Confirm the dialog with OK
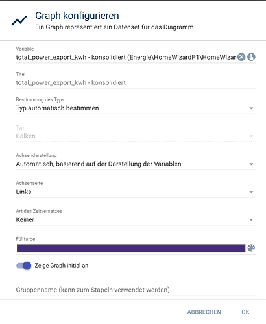266x324 pixels. (x=245, y=312)
